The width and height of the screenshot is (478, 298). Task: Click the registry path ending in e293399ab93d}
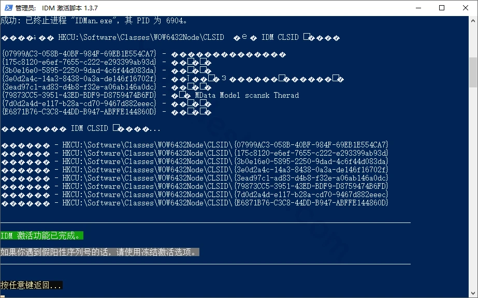[x=225, y=153]
